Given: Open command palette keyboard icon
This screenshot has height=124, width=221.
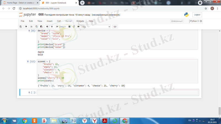Looking at the screenshot, I should pos(115,26).
